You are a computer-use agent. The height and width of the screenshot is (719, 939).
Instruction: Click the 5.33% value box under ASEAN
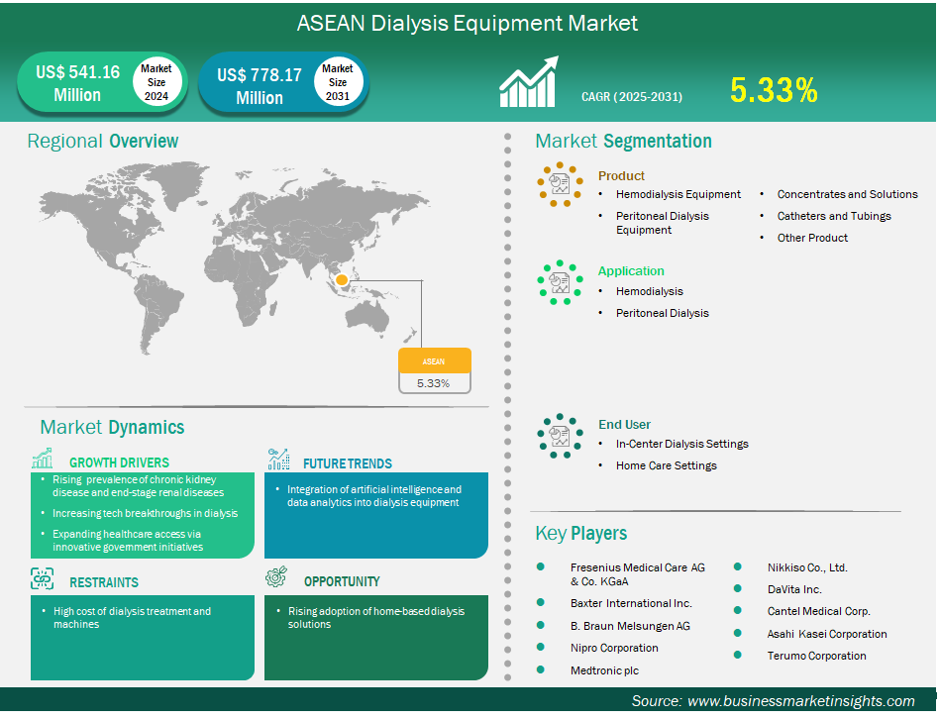point(434,383)
